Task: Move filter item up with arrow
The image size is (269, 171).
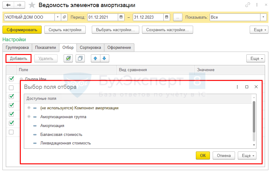Action: pyautogui.click(x=95, y=58)
